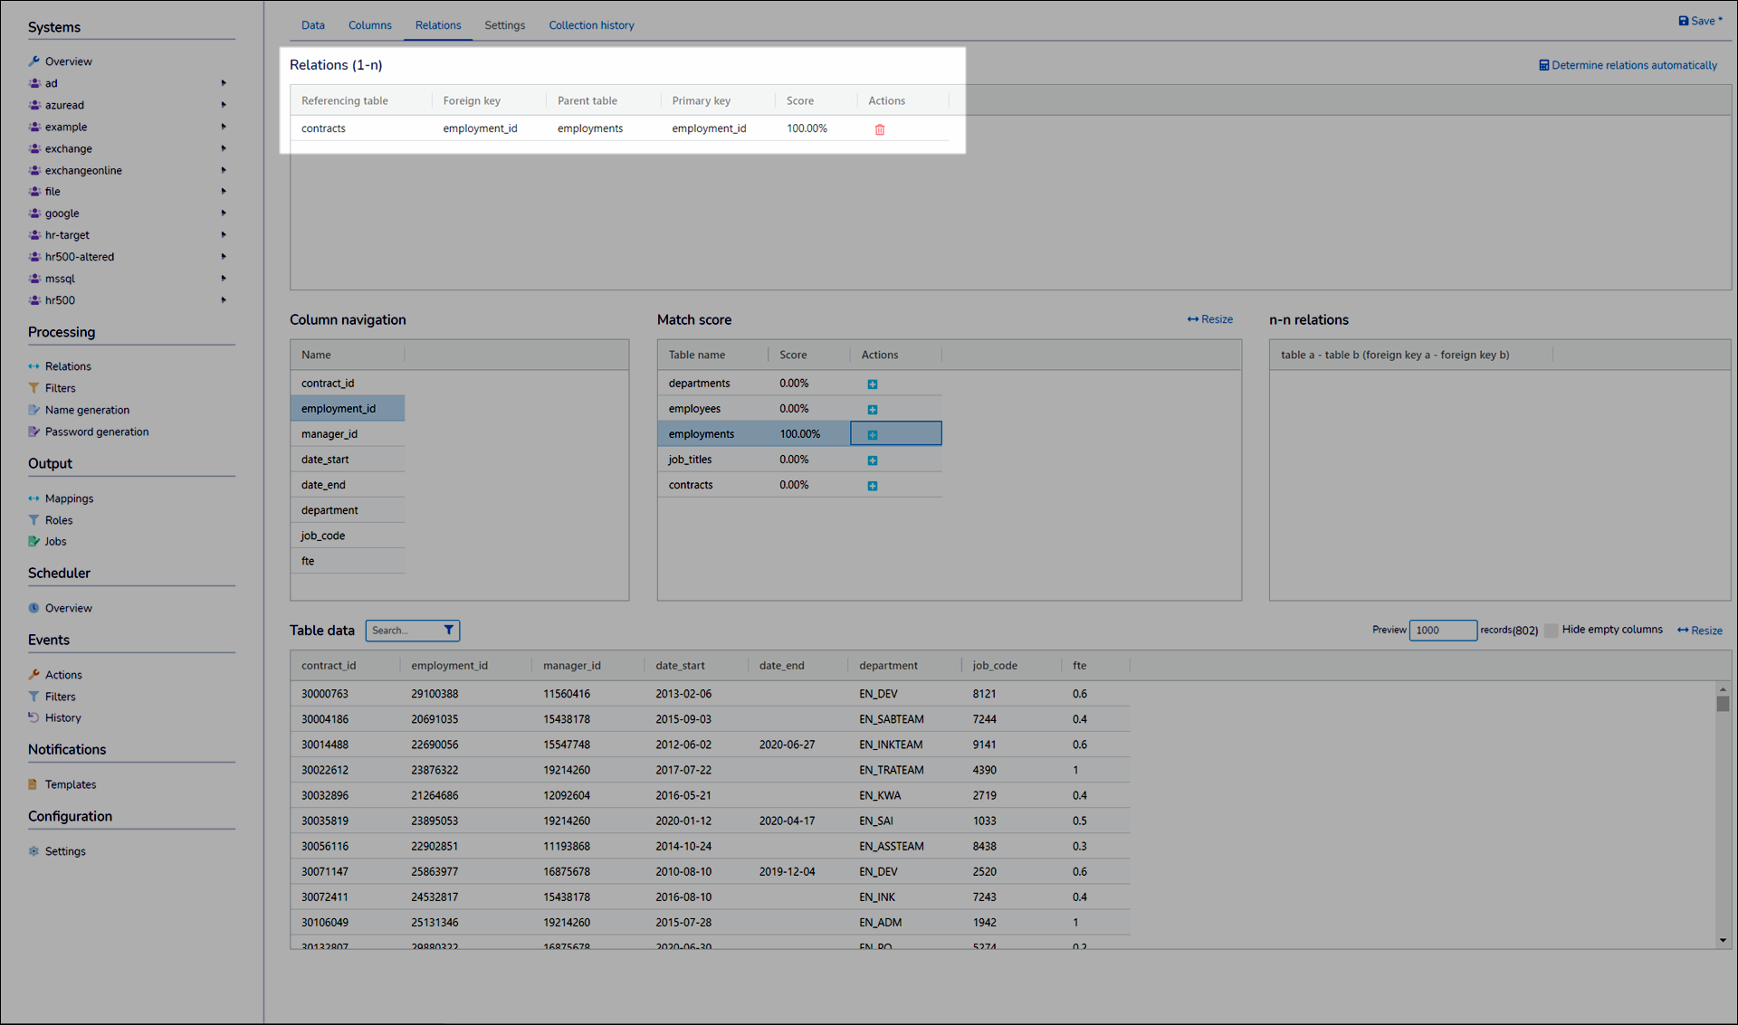This screenshot has height=1025, width=1738.
Task: Expand the exchangeonline system arrow
Action: (x=224, y=170)
